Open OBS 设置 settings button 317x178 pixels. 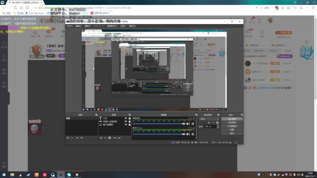(x=232, y=130)
